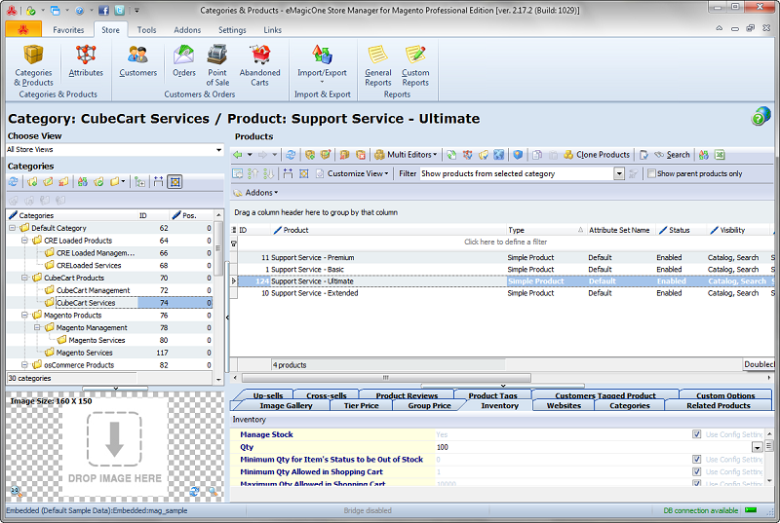Image resolution: width=780 pixels, height=523 pixels.
Task: Open the Qty value dropdown
Action: (757, 447)
